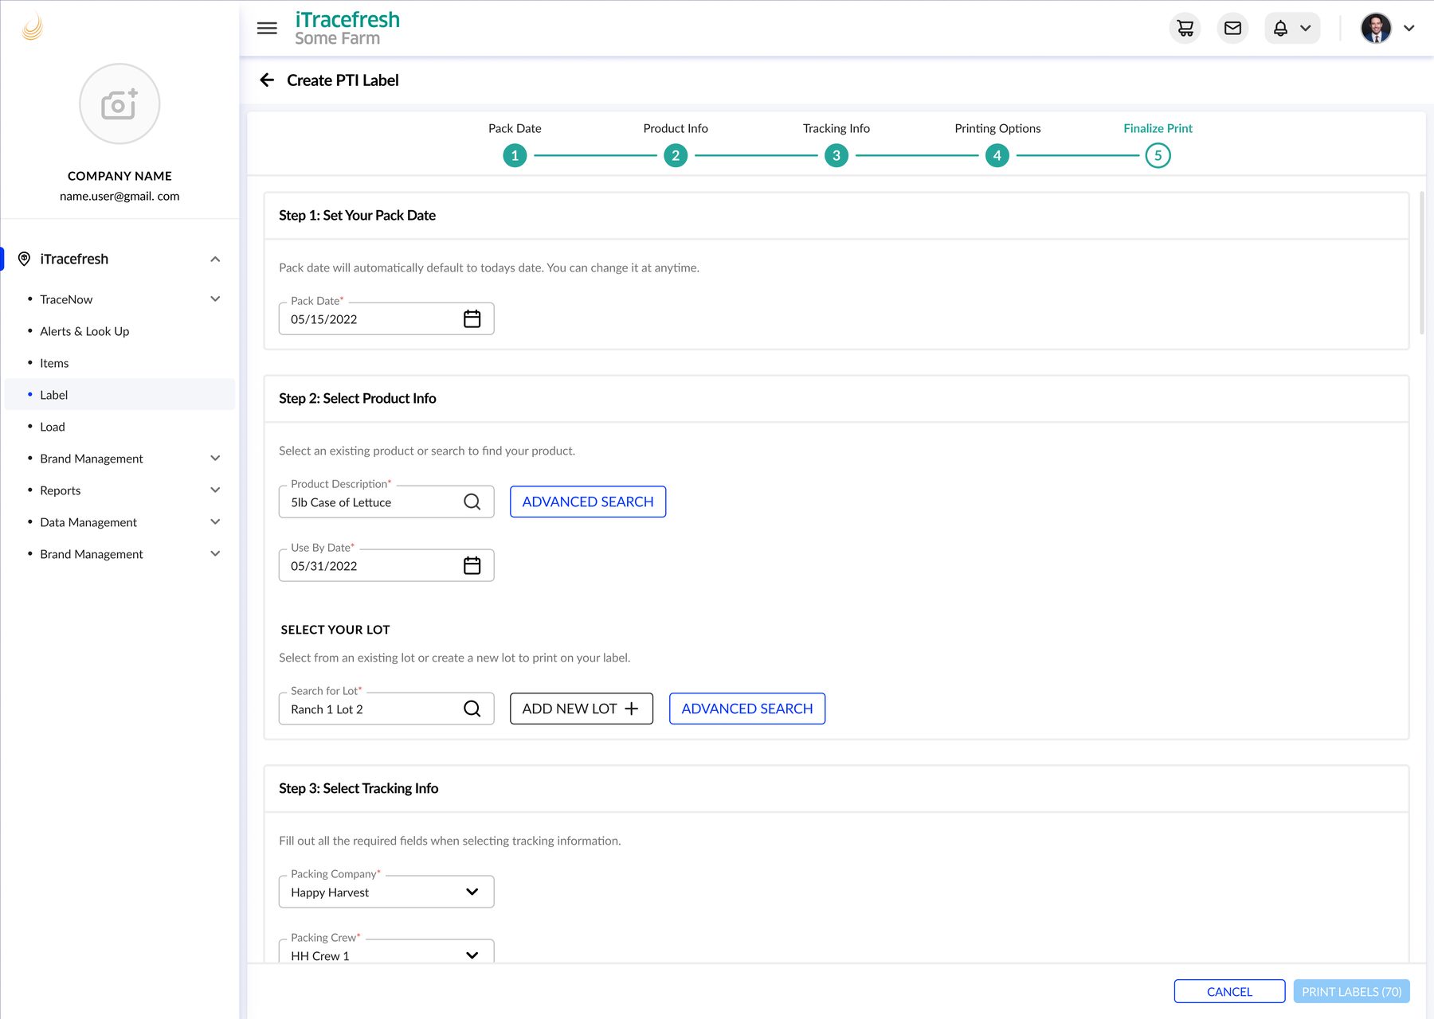Click the user profile avatar
The width and height of the screenshot is (1434, 1019).
[x=1376, y=29]
